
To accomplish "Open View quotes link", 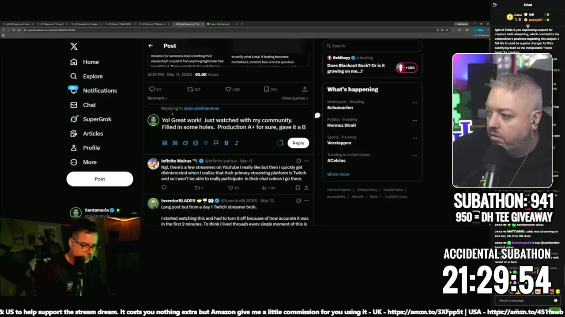I will tap(295, 98).
